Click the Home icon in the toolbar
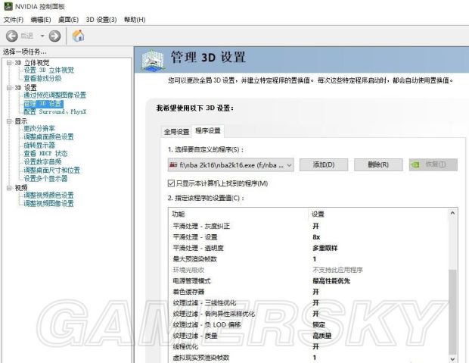This screenshot has width=469, height=363. coord(78,36)
